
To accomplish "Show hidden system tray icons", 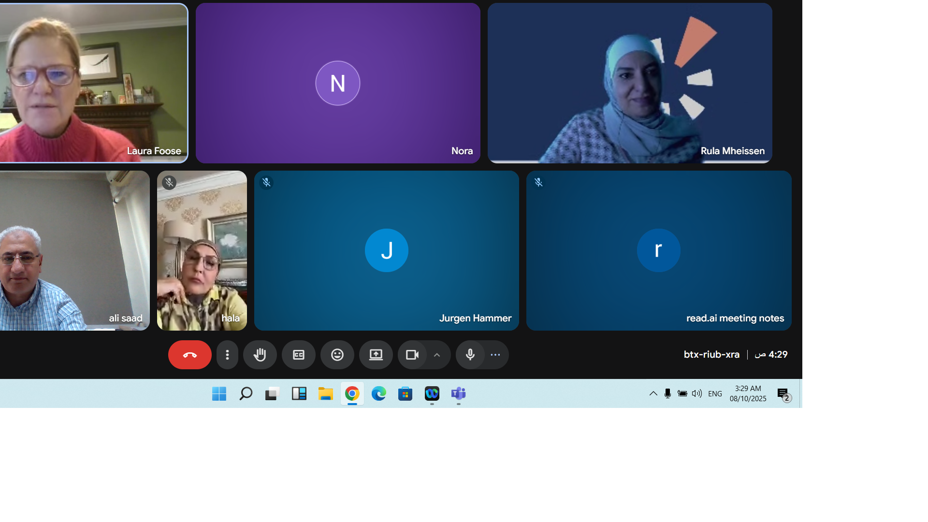I will click(x=653, y=393).
